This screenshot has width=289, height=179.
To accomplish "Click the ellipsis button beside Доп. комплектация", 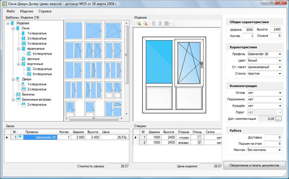I will 279,119.
